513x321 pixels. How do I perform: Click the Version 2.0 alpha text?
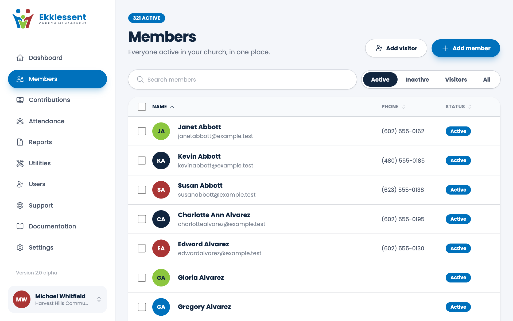[x=37, y=273]
